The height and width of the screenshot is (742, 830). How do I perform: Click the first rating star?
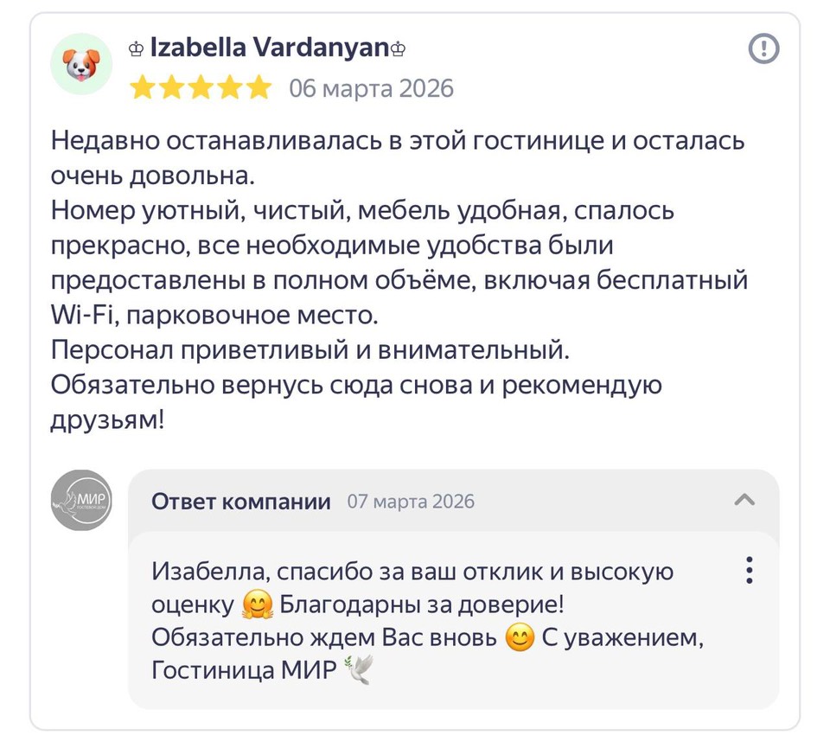click(x=144, y=88)
